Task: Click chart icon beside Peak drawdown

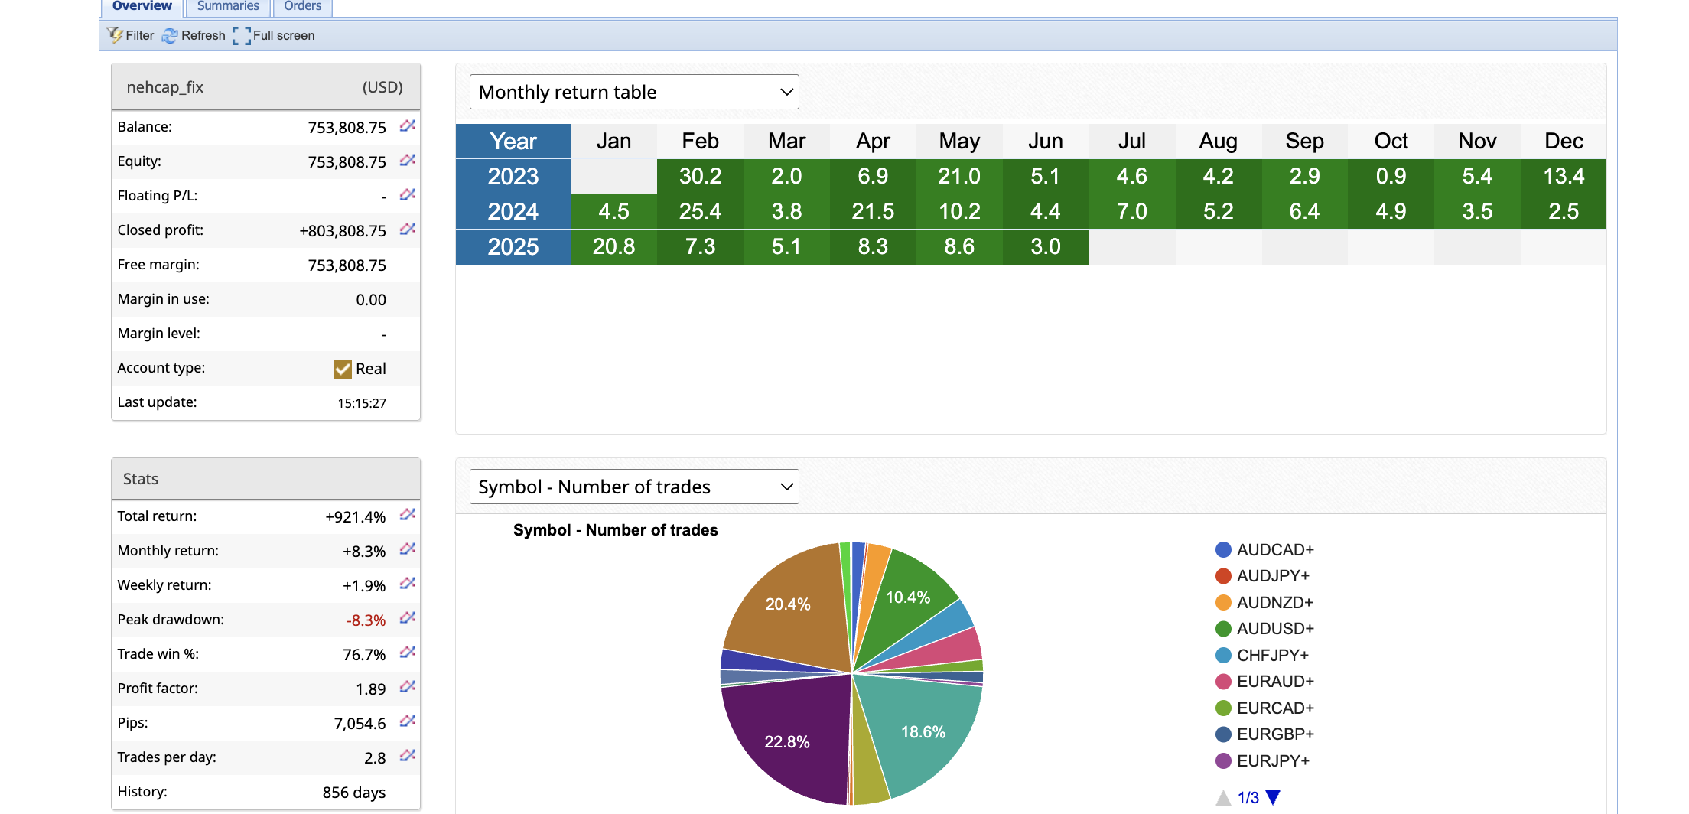Action: [x=408, y=618]
